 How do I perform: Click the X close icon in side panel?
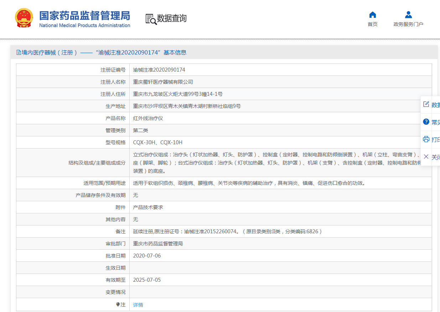coord(426,157)
